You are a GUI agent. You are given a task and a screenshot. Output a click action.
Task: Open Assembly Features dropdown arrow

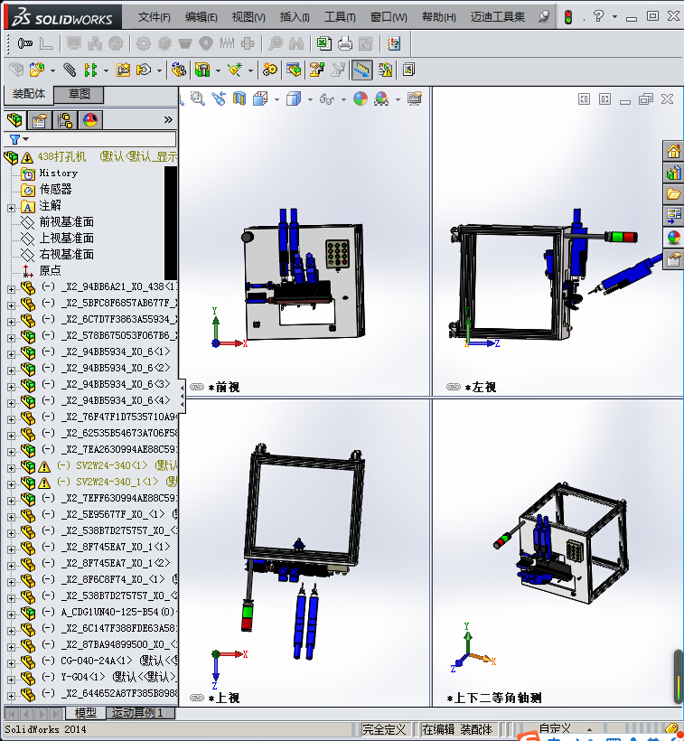[218, 70]
